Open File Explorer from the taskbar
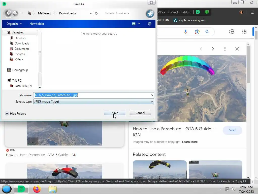 pos(53,189)
